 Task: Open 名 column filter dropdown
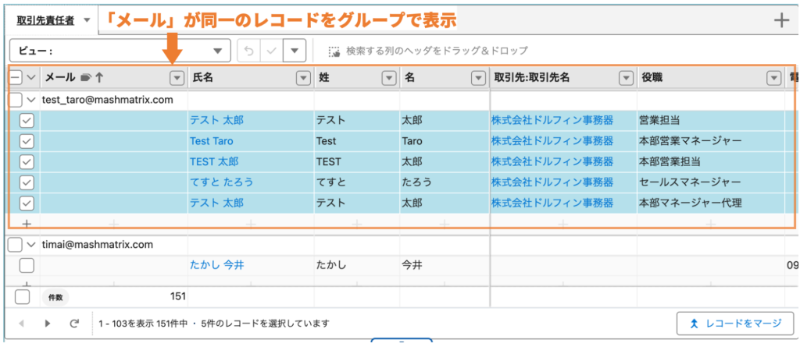[x=478, y=78]
